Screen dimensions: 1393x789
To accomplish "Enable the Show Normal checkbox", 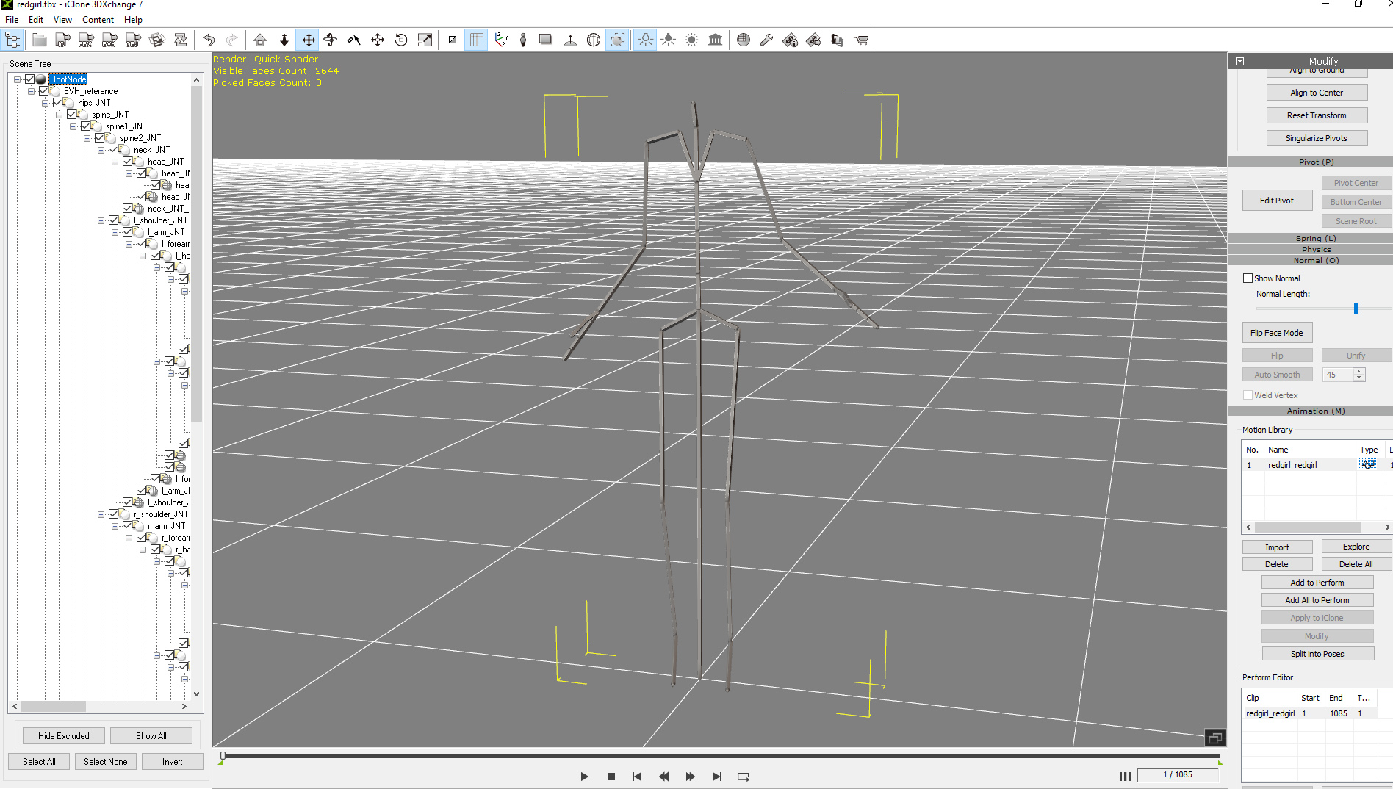I will [x=1248, y=278].
